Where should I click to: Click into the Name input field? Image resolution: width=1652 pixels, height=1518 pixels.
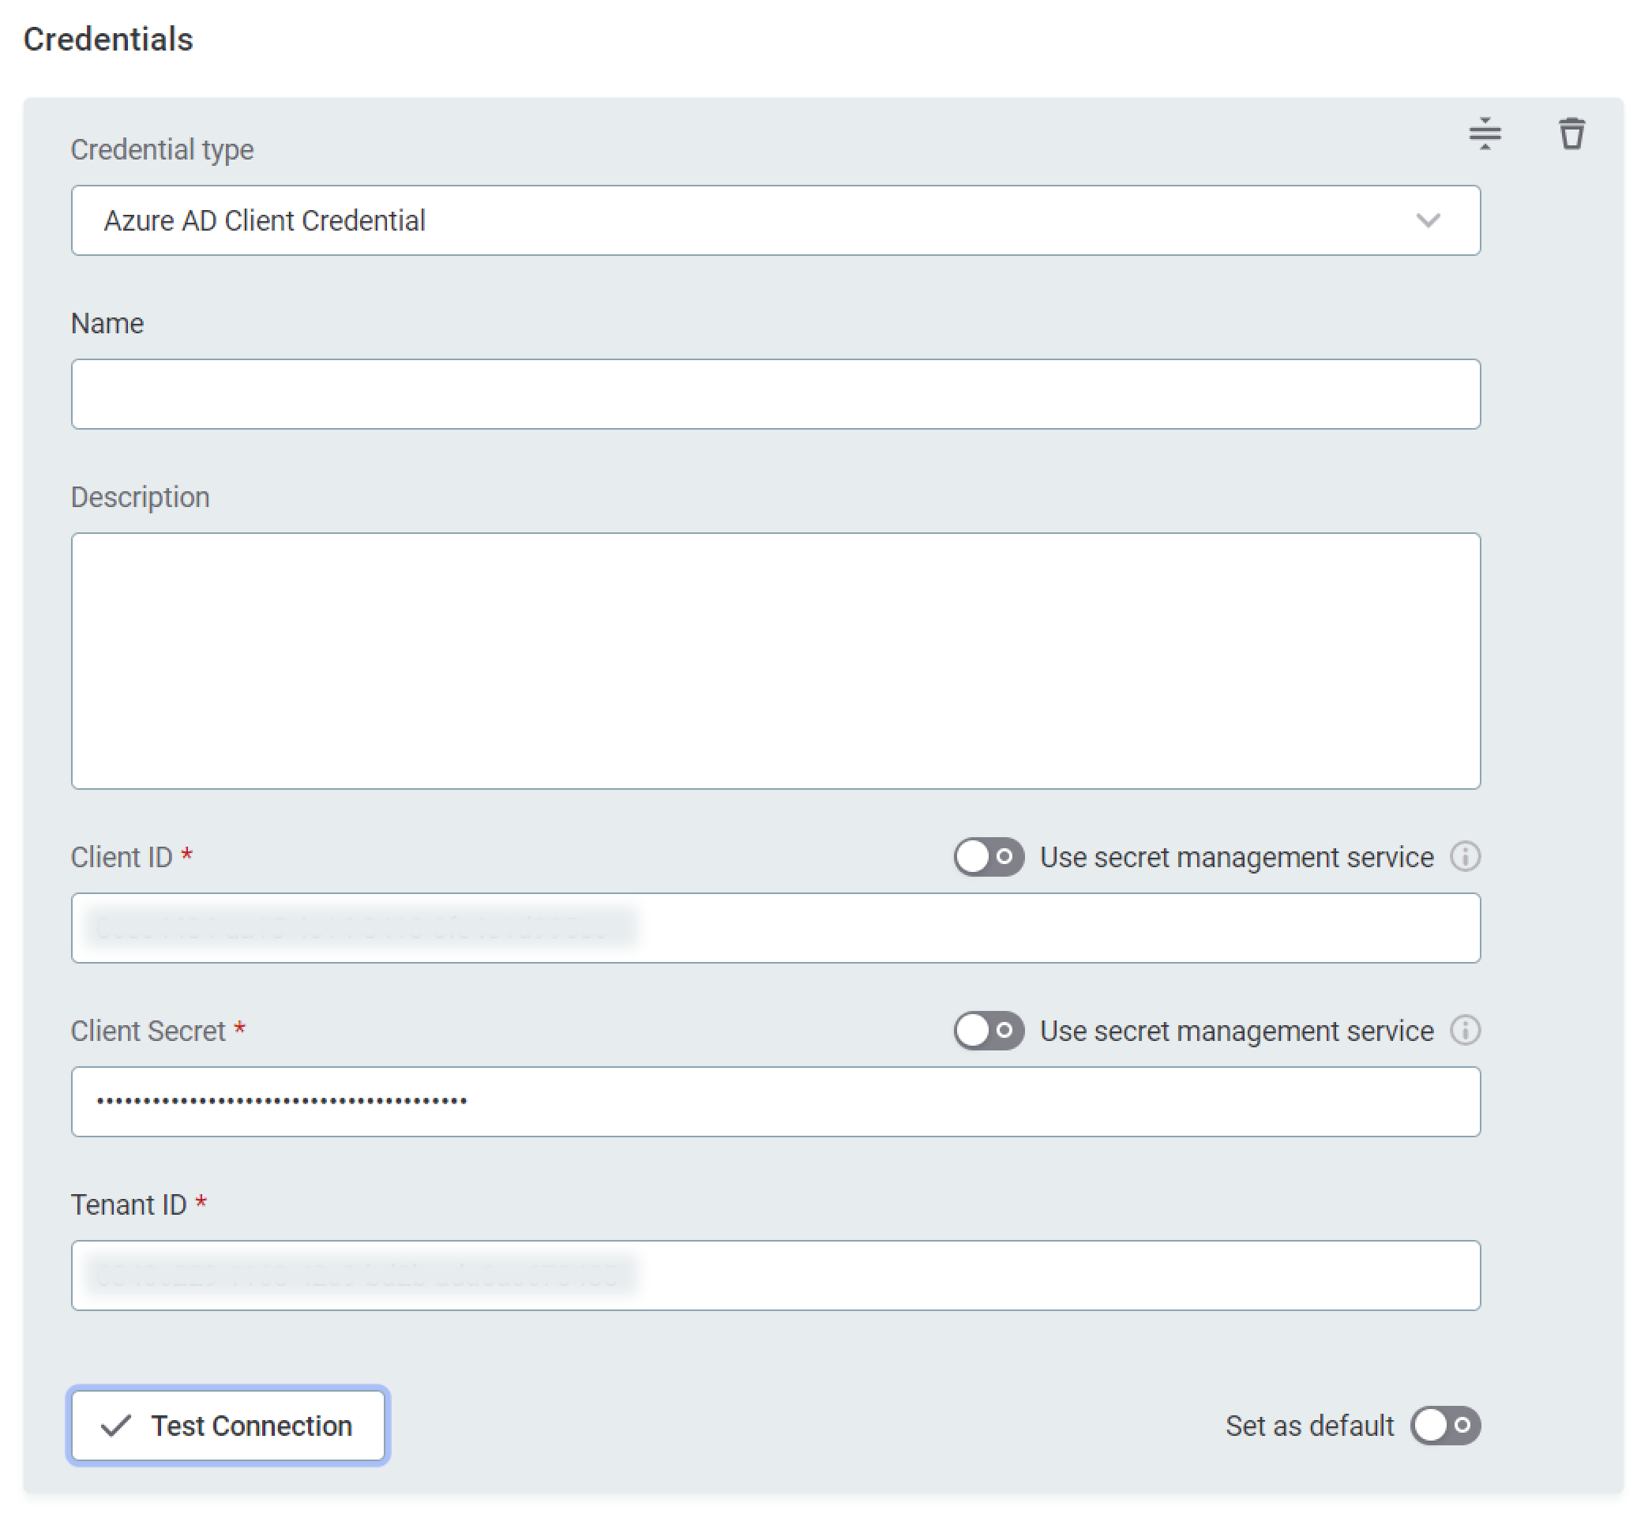[775, 393]
